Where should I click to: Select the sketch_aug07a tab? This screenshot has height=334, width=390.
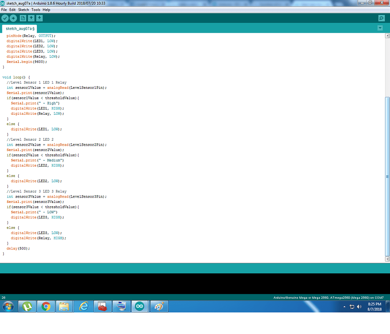[20, 29]
